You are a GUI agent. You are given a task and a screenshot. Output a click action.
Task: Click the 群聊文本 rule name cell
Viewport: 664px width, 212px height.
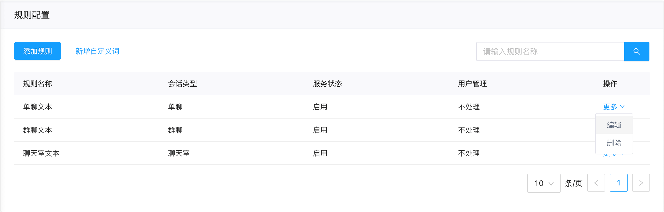click(38, 130)
